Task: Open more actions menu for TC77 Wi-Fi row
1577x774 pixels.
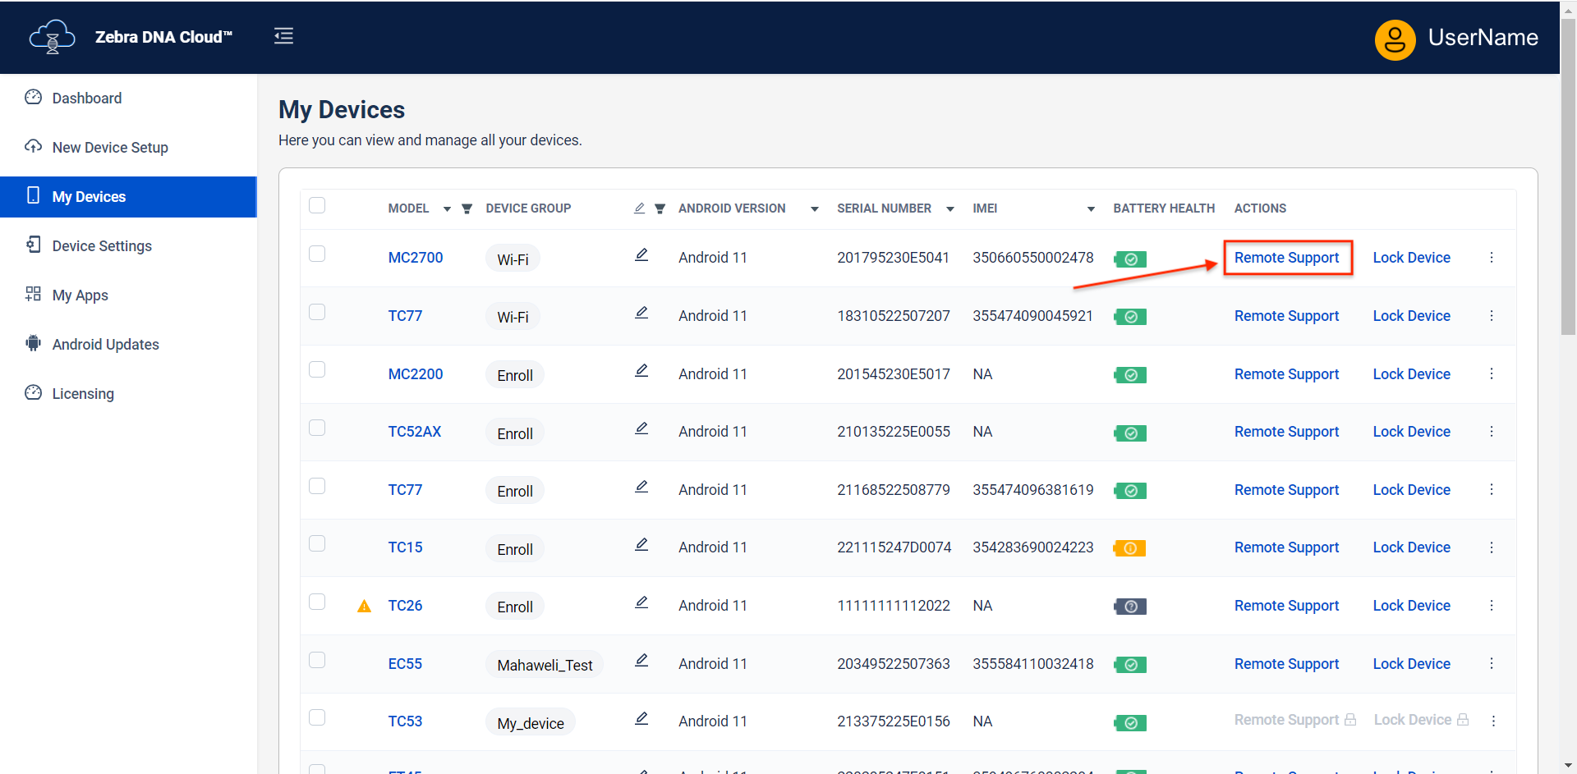Action: 1492,316
